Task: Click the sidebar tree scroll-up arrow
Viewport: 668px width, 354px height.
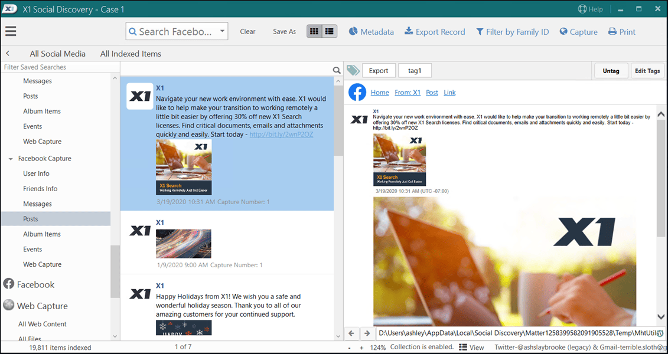Action: (115, 78)
